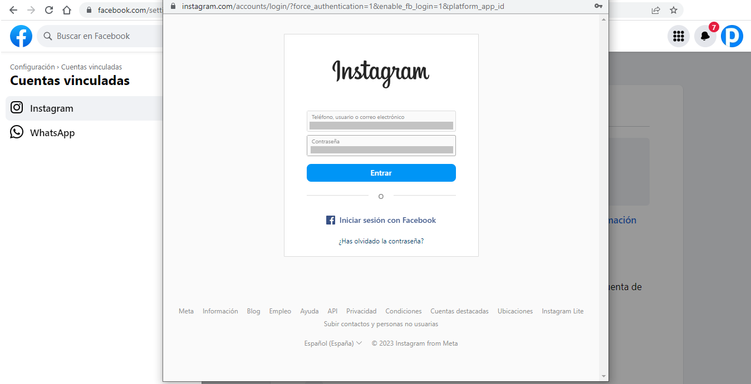
Task: Open the Español (España) language dropdown
Action: point(333,343)
